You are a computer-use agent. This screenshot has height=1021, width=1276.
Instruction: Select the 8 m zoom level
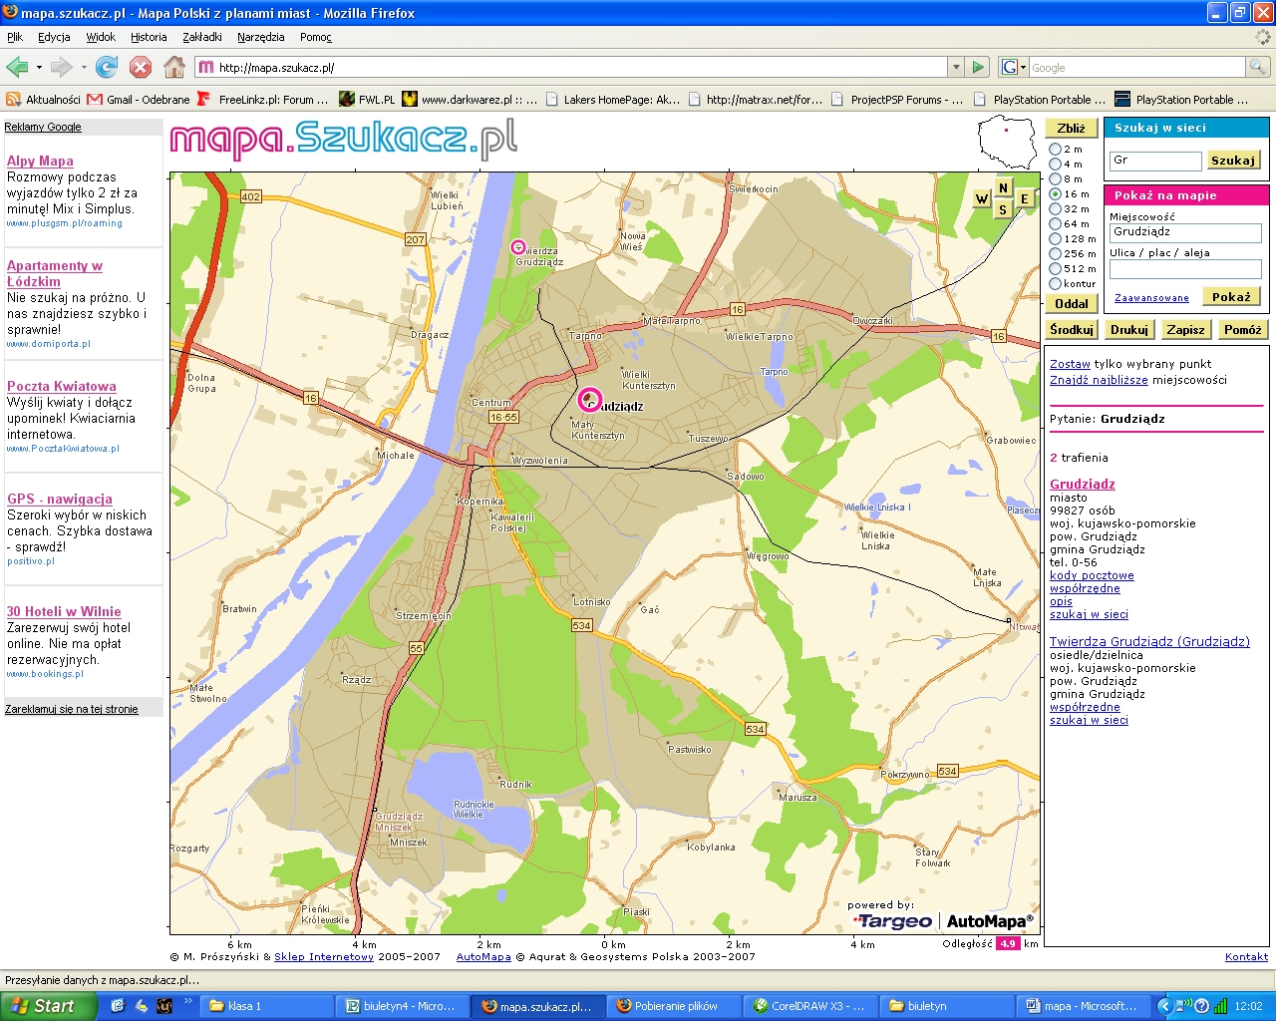click(x=1056, y=179)
